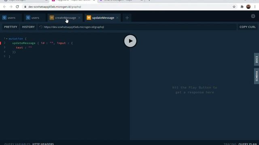The height and width of the screenshot is (145, 259).
Task: Show the QUERY PLAN panel
Action: (247, 144)
